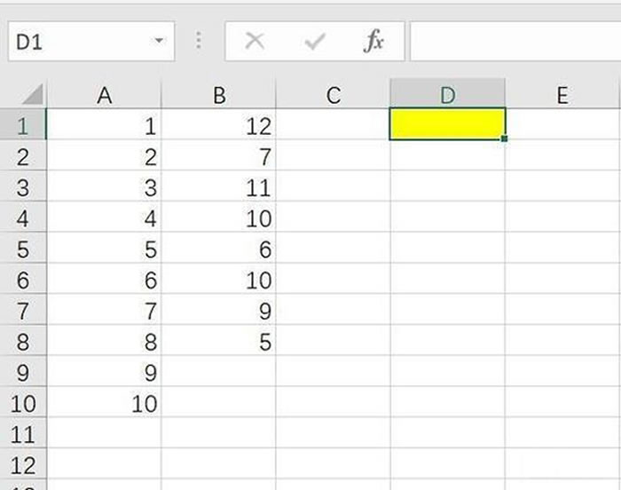The width and height of the screenshot is (621, 490).
Task: Click cell B1 containing 12
Action: (x=218, y=126)
